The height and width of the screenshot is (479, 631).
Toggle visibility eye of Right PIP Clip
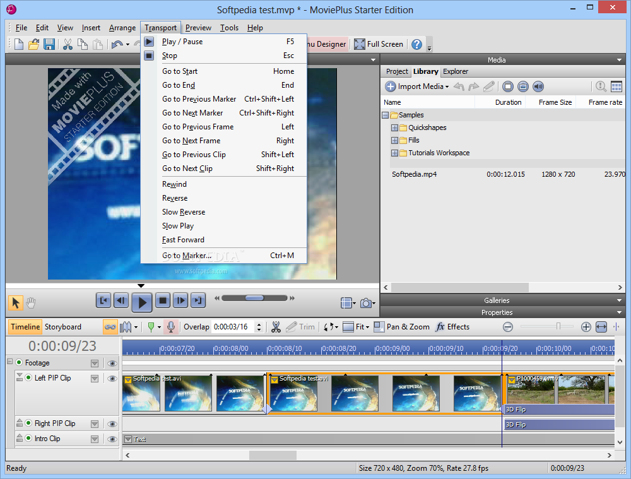tap(112, 424)
